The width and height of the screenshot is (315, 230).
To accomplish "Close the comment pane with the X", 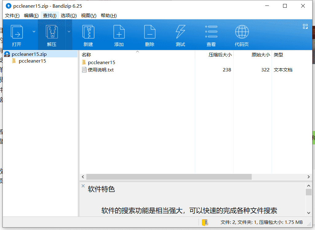I will pos(83,186).
